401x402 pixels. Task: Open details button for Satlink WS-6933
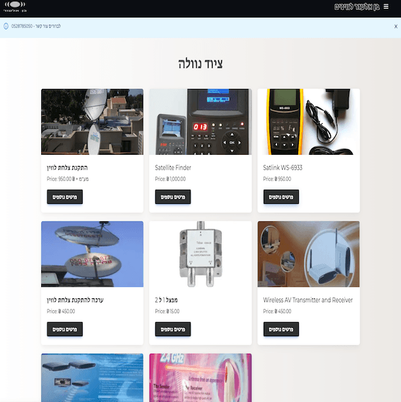(281, 197)
